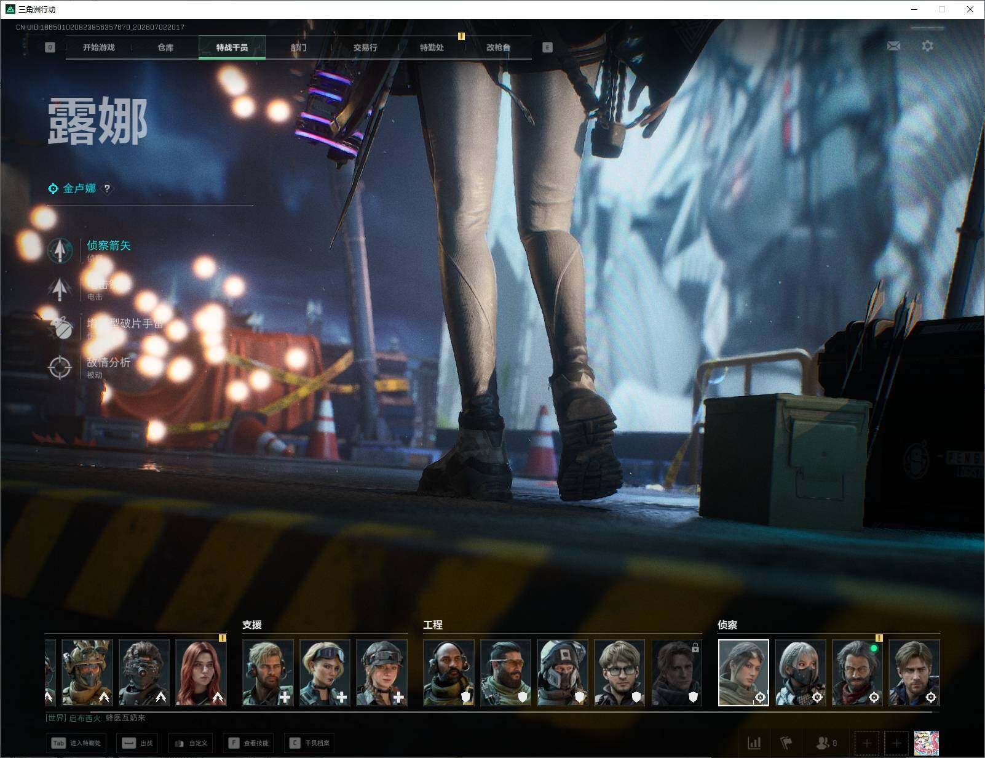Click the 三角洲行动 app icon in title bar
985x758 pixels.
pos(10,9)
